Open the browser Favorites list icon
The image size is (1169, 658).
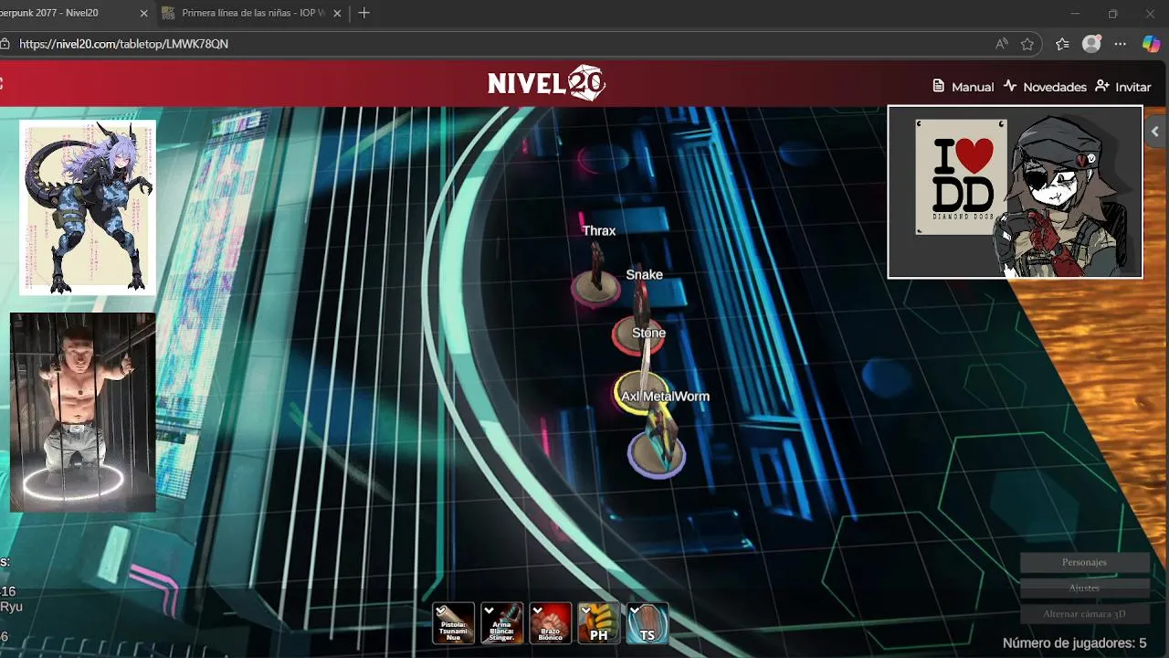coord(1062,44)
